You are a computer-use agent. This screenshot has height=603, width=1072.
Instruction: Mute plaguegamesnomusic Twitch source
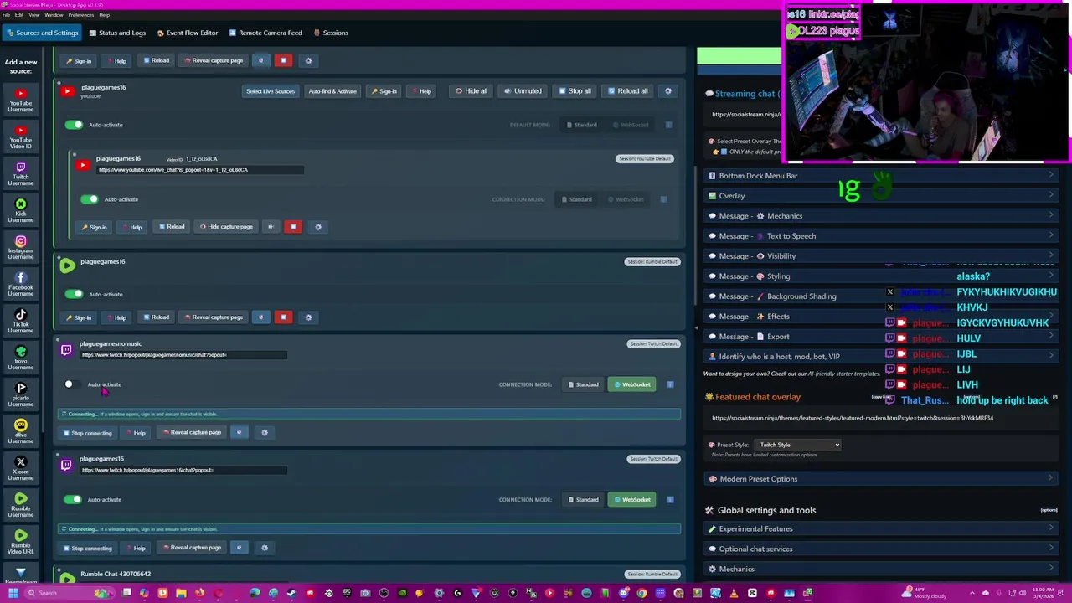(x=239, y=433)
